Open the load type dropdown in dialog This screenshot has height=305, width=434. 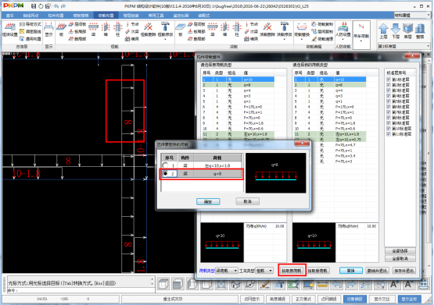227,271
